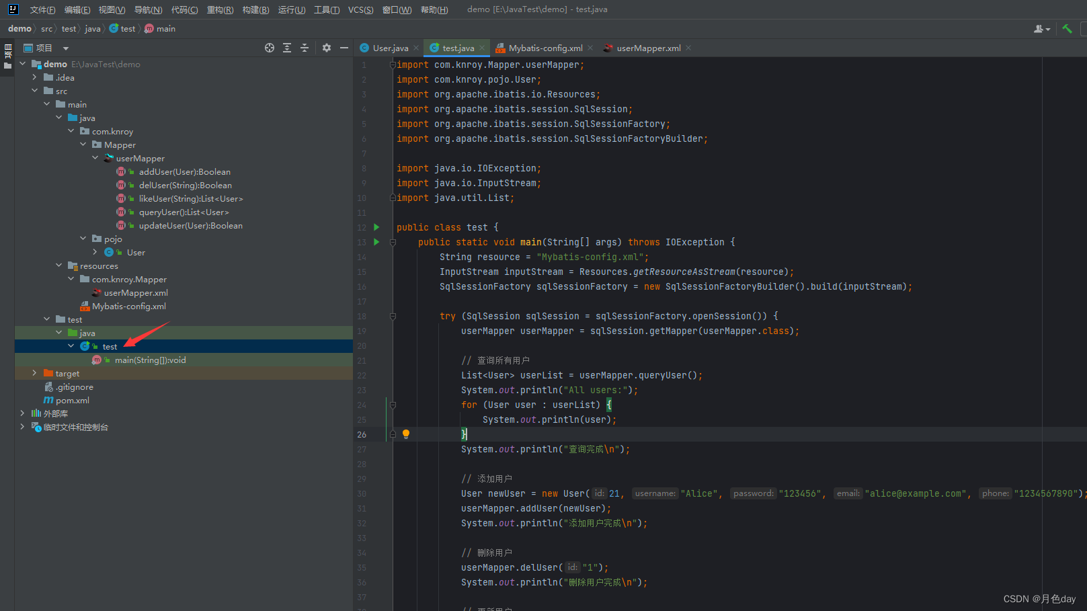Image resolution: width=1087 pixels, height=611 pixels.
Task: Open the user account icon dropdown
Action: coord(1042,29)
